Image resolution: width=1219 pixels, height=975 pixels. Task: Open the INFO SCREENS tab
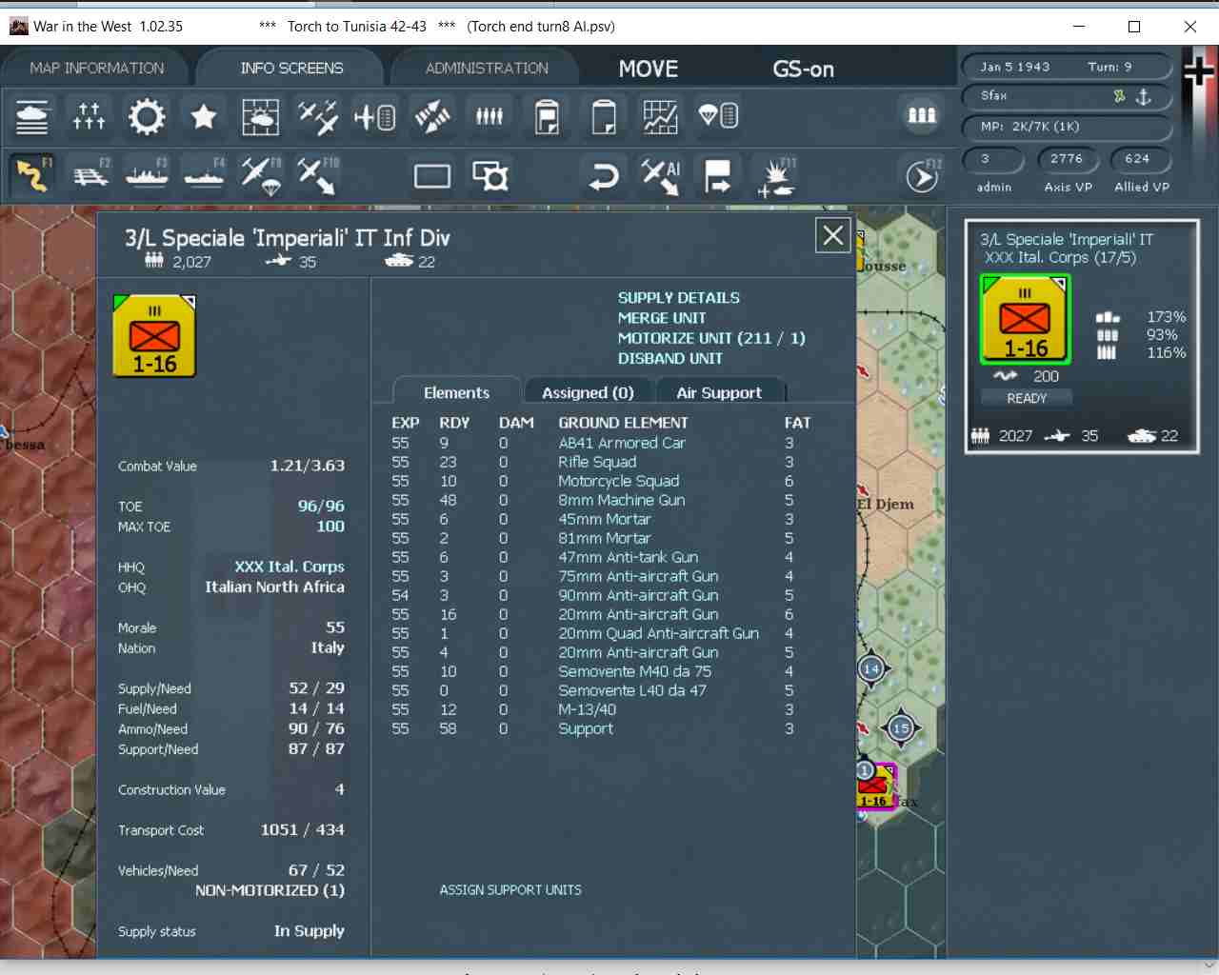tap(291, 69)
